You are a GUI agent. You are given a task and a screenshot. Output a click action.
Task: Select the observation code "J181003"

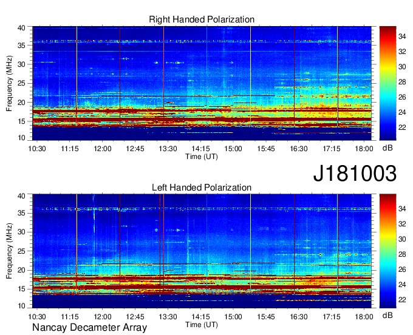355,174
